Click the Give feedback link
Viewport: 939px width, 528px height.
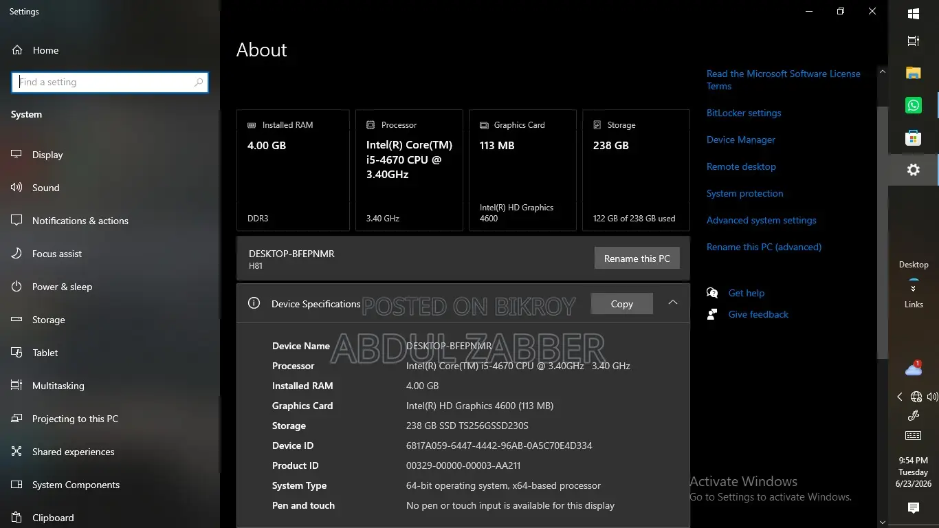click(758, 314)
